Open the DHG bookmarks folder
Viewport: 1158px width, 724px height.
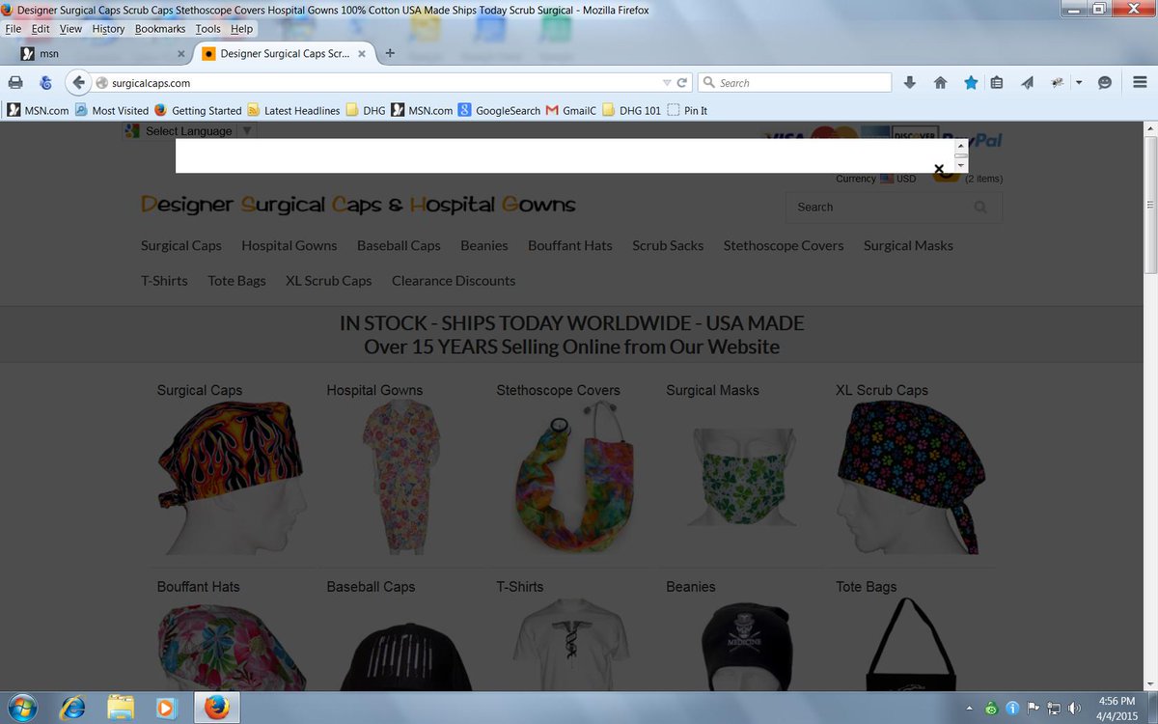(365, 111)
